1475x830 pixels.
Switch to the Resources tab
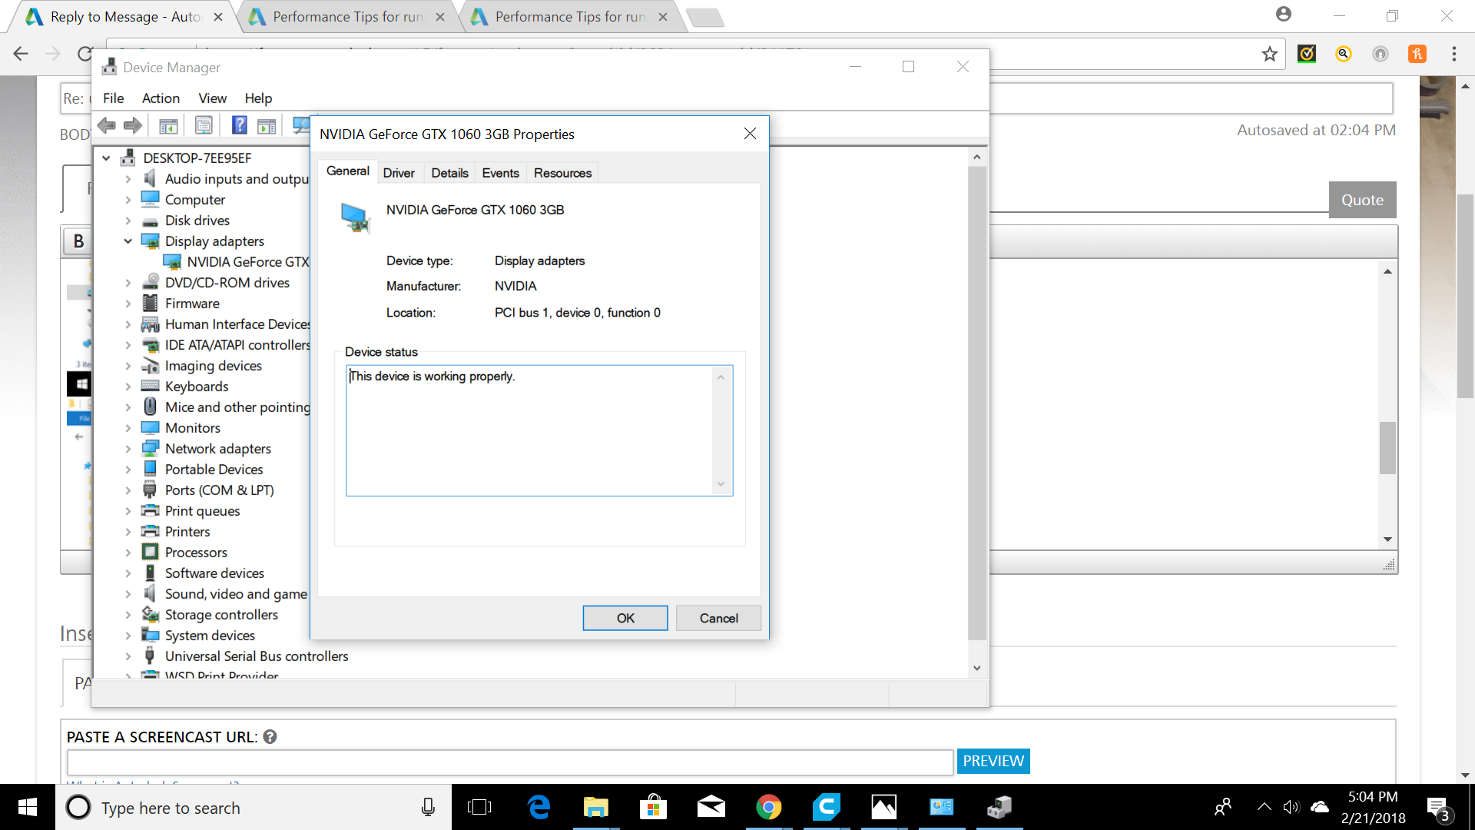[562, 173]
